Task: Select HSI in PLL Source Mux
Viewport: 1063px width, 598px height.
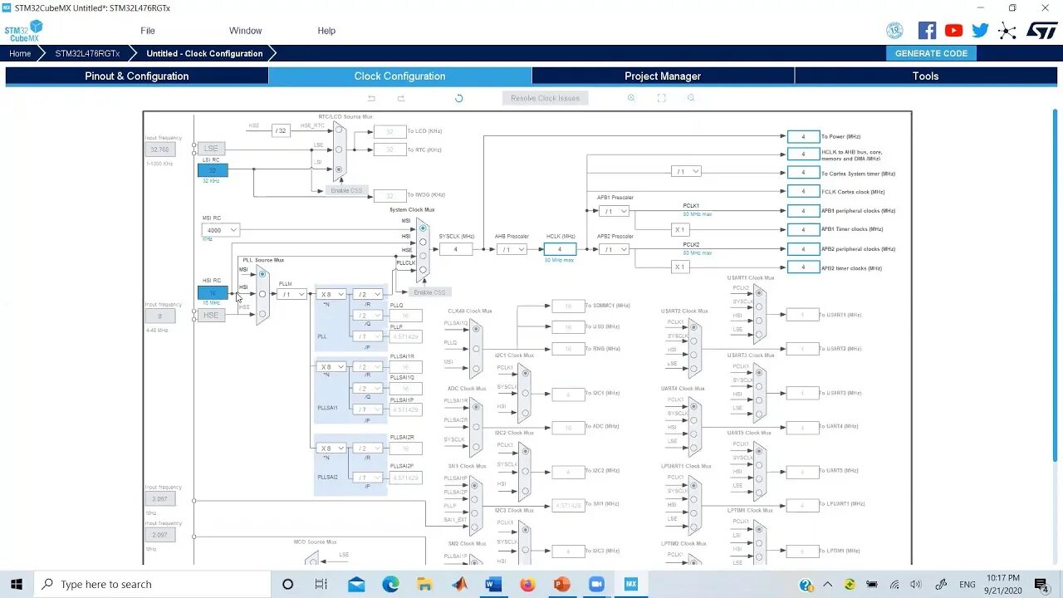Action: tap(262, 294)
